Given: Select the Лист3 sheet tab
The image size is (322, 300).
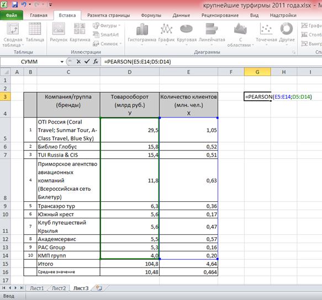Looking at the screenshot, I should [81, 288].
